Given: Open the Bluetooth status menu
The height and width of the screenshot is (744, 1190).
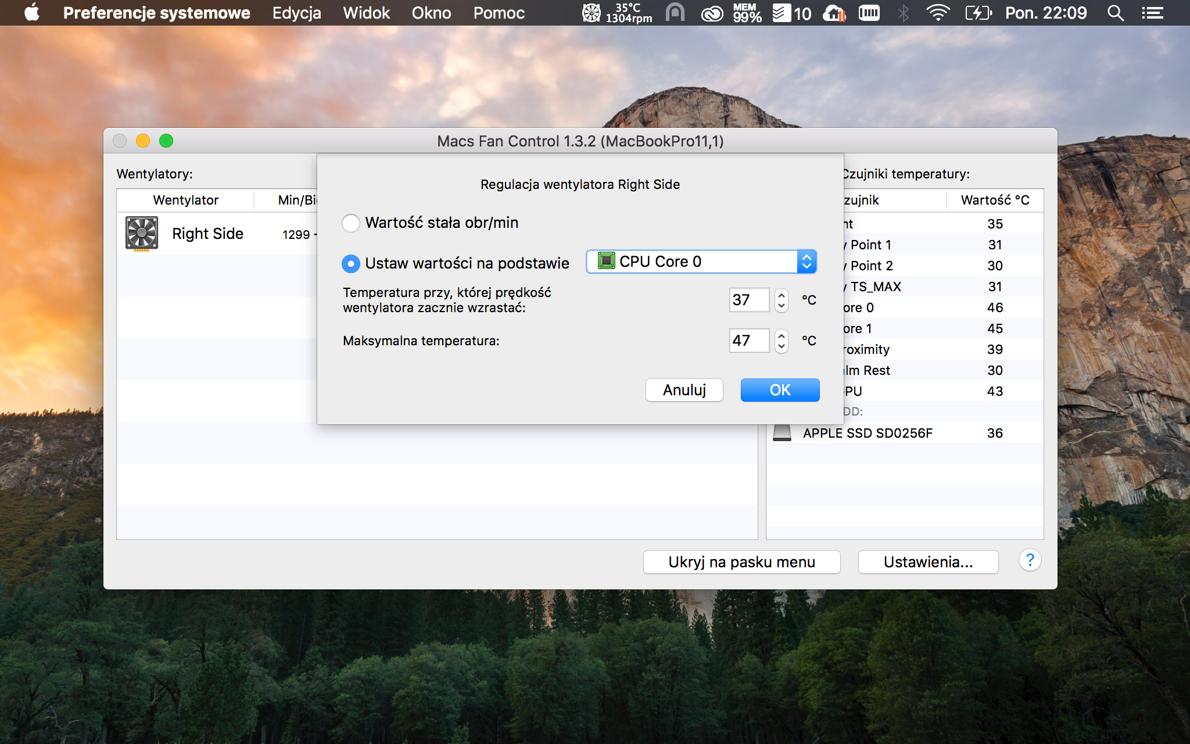Looking at the screenshot, I should (904, 13).
